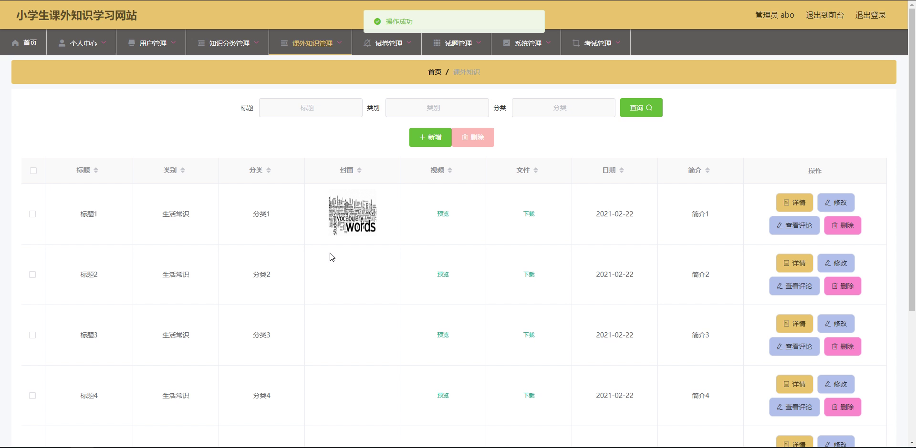Click 修改 for 标题2 row
The image size is (916, 448).
[836, 263]
